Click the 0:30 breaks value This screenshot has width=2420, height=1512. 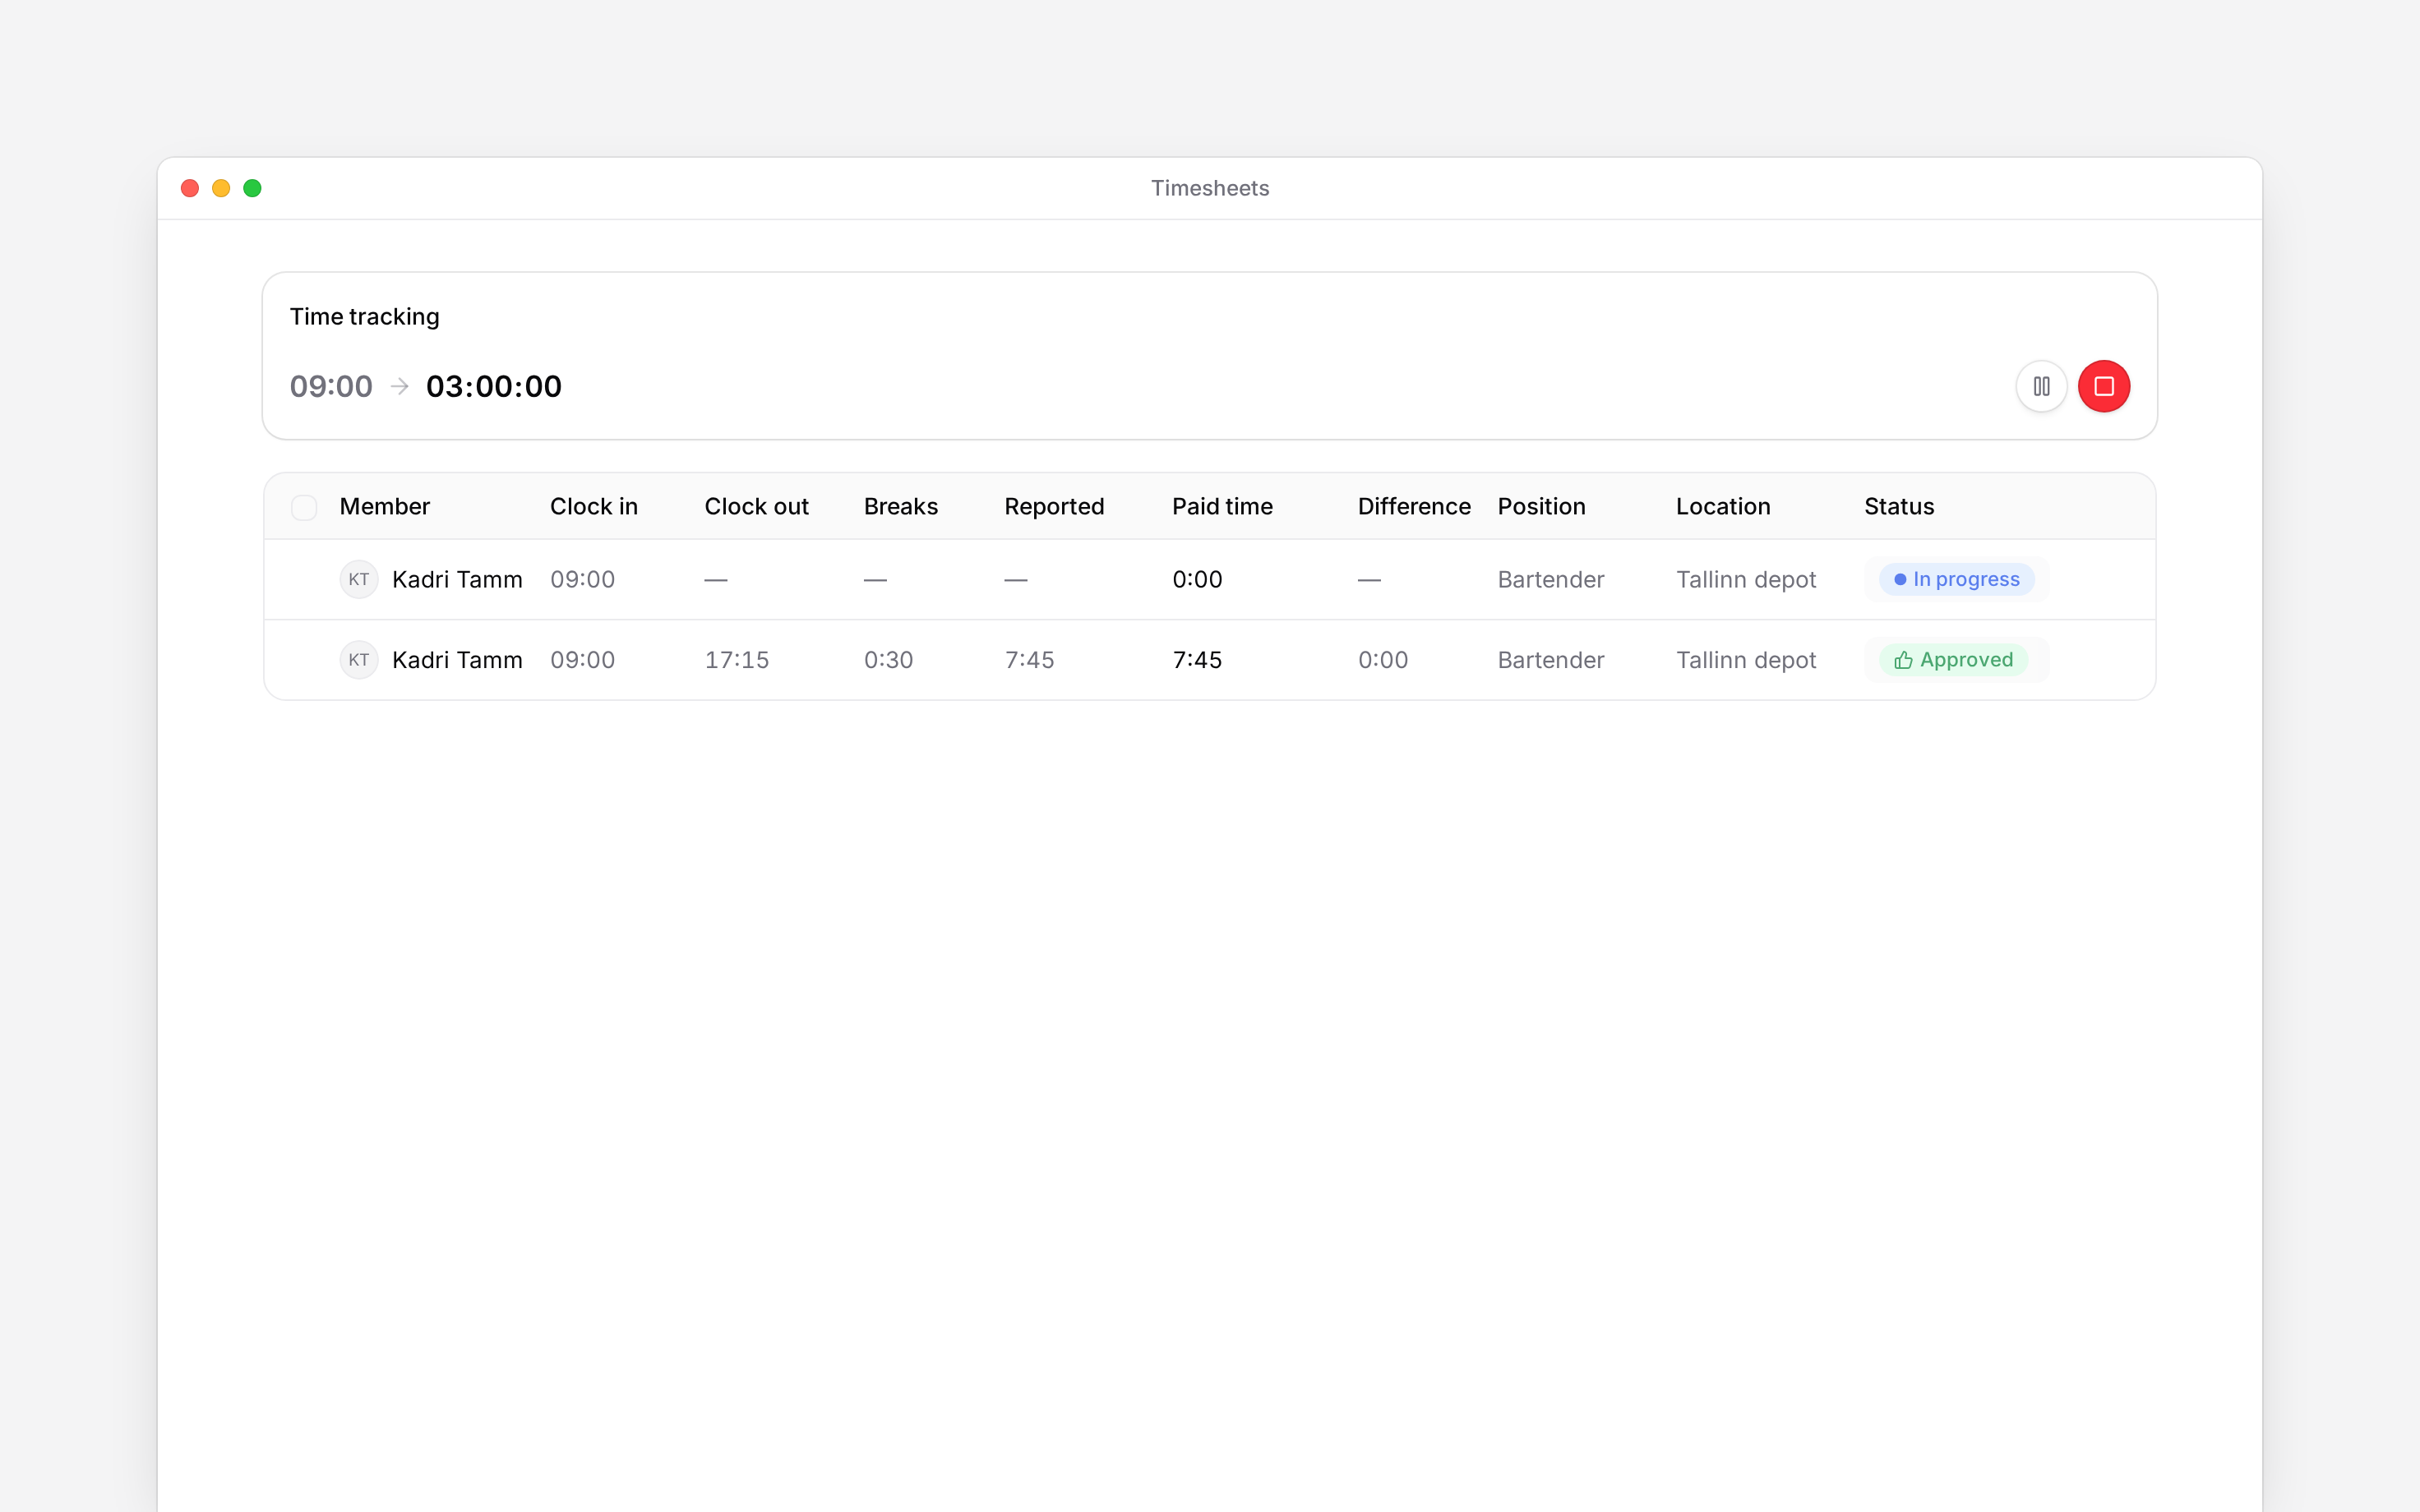(x=888, y=660)
